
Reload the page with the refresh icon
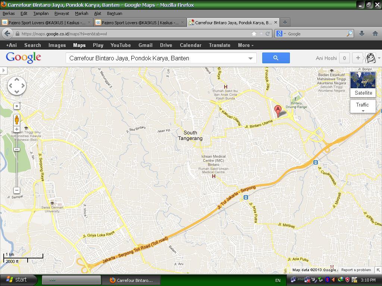coord(267,34)
